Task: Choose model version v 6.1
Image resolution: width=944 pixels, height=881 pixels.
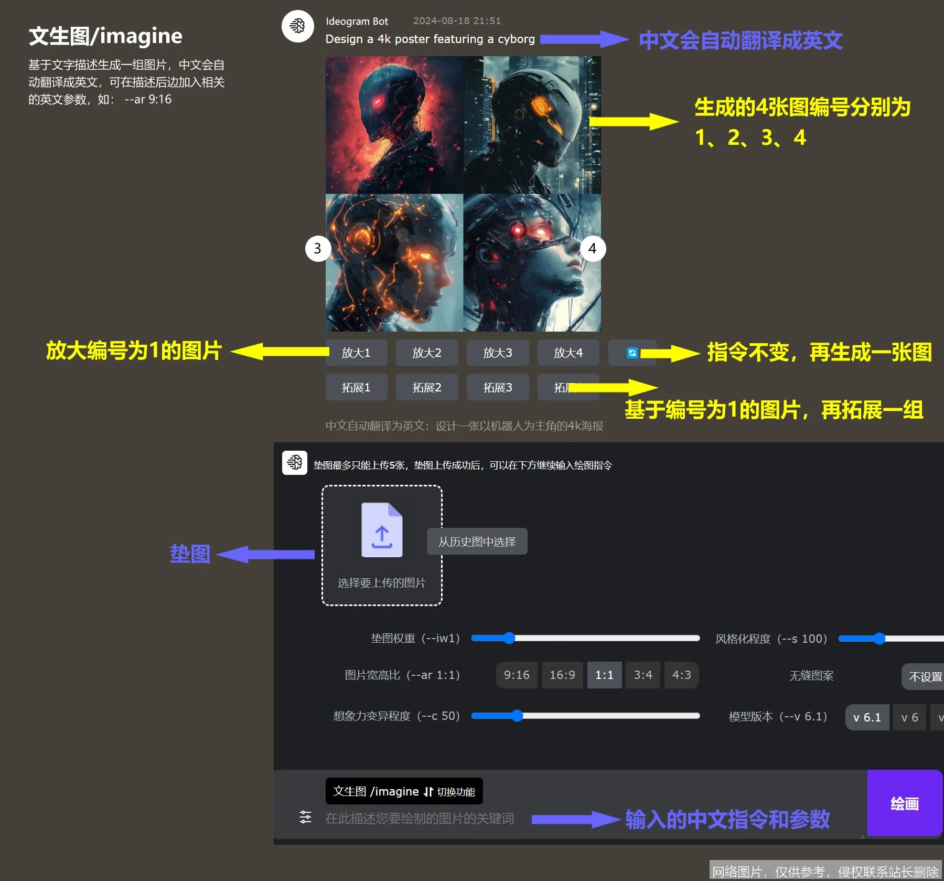Action: click(x=867, y=717)
